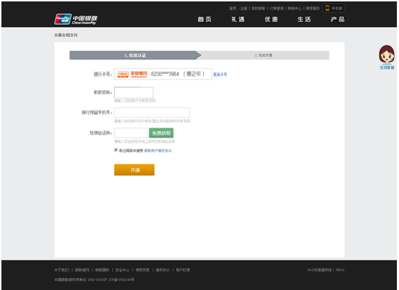
Task: Focus the 银行预留手机号 phone number field
Action: (152, 113)
